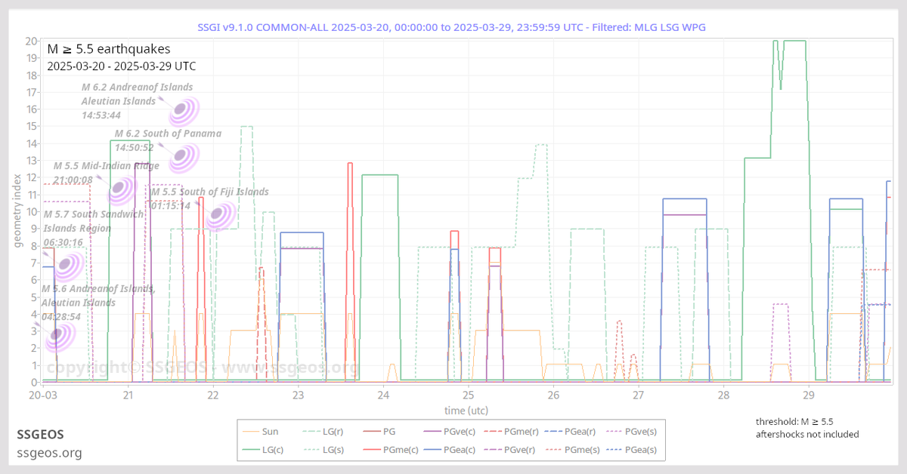Screen dimensions: 907x474
Task: Click the '23' x-axis tick label
Action: tap(298, 395)
